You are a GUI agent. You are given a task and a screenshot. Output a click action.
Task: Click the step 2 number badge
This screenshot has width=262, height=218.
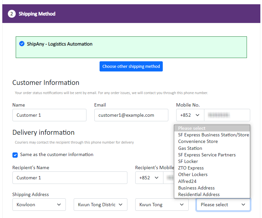12,14
